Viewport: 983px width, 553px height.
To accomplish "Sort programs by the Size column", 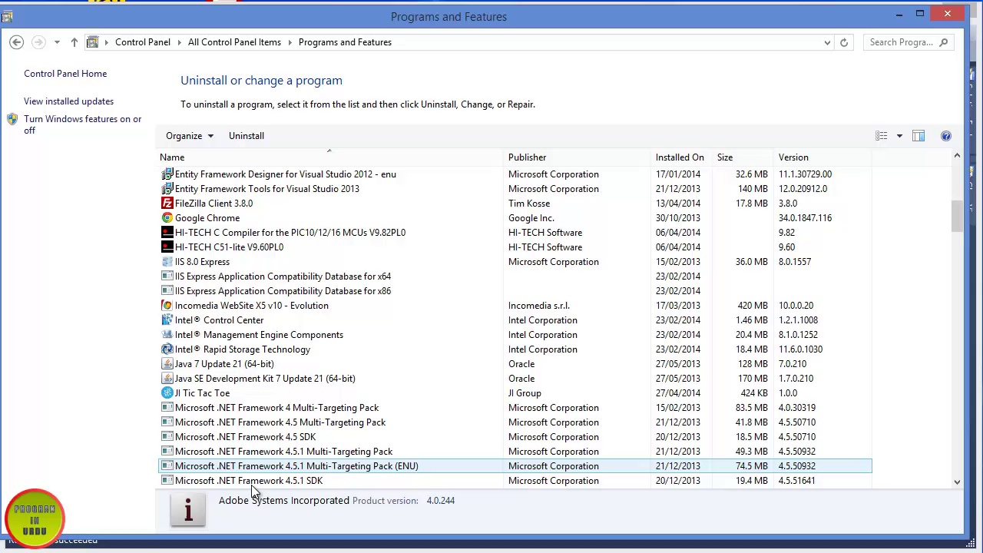I will click(x=743, y=157).
